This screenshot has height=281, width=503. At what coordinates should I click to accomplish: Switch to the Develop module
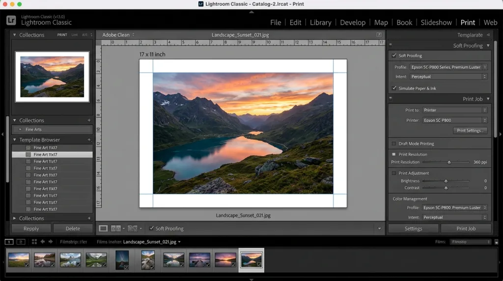(353, 23)
